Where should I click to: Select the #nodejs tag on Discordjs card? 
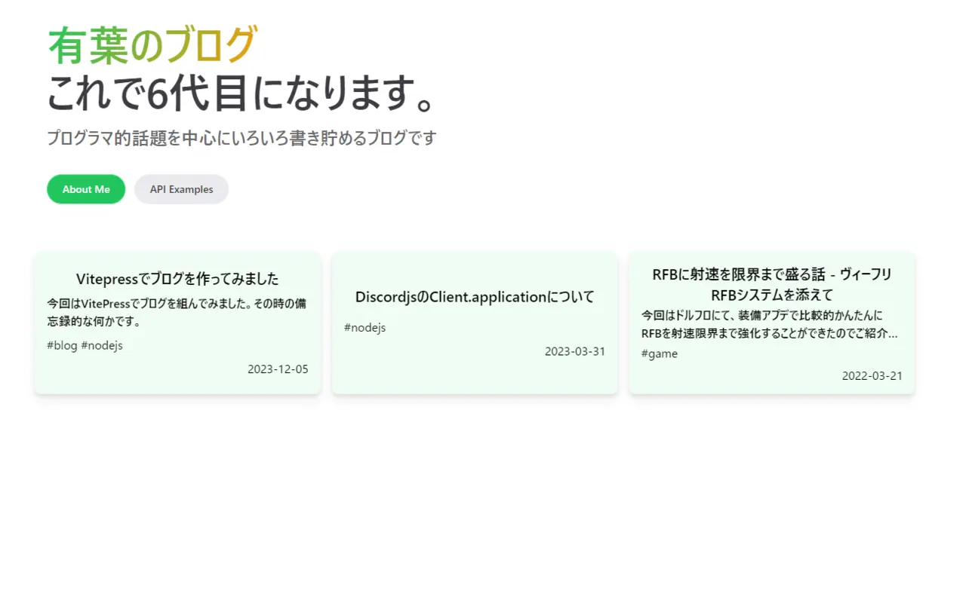[365, 327]
